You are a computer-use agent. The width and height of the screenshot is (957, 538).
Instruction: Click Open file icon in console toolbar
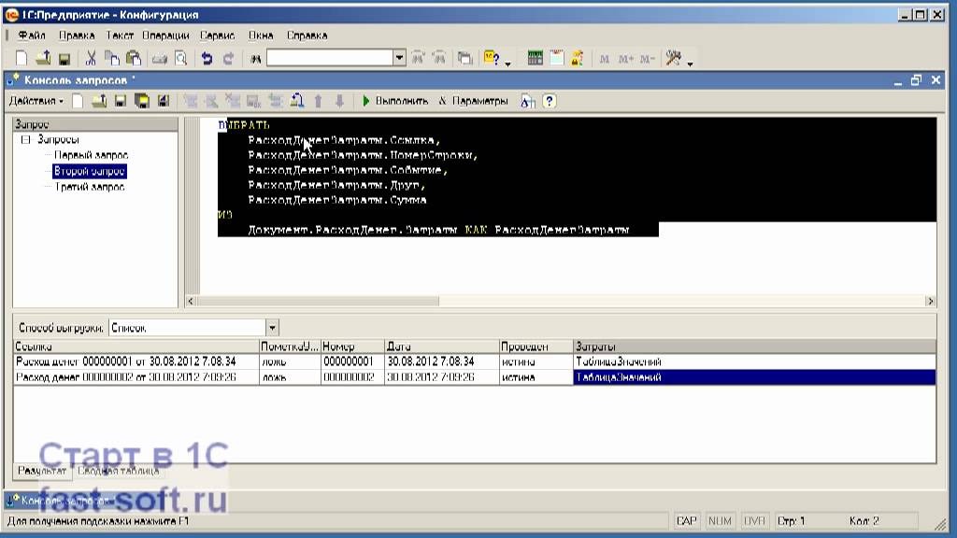[99, 101]
